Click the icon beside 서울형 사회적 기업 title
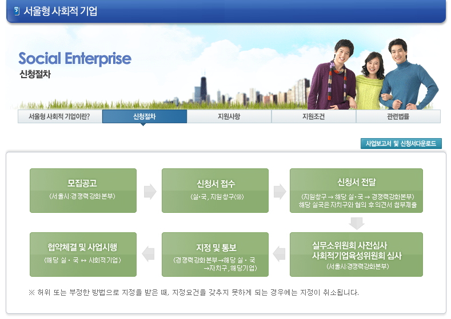 pos(16,11)
